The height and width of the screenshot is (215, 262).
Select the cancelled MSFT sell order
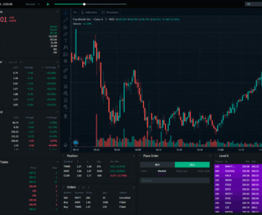click(x=98, y=198)
